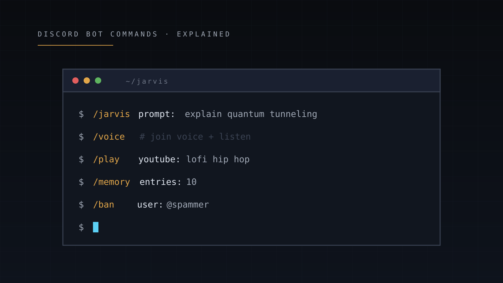
Task: Click the value 10 after entries
Action: (191, 182)
